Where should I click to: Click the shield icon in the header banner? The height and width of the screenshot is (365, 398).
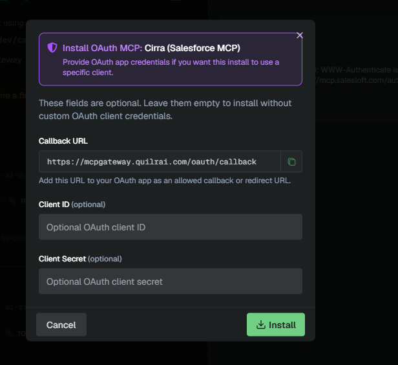click(52, 47)
